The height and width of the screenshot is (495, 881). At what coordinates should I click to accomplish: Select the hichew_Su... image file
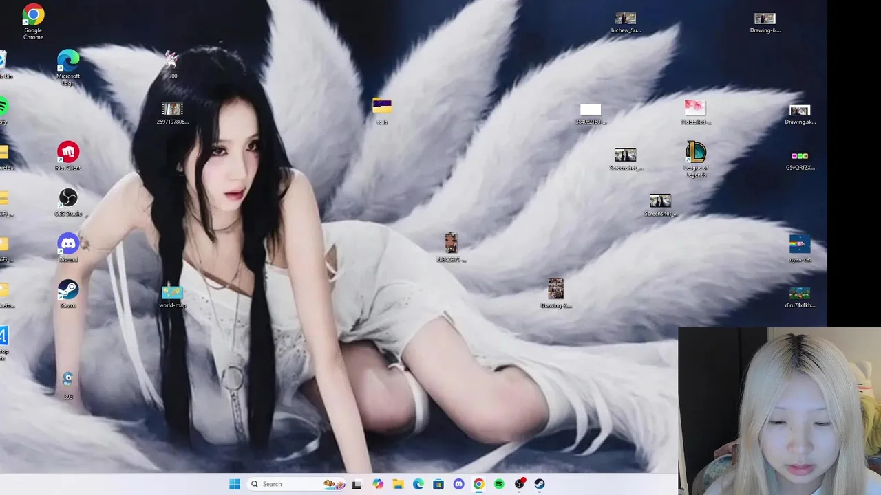point(626,22)
